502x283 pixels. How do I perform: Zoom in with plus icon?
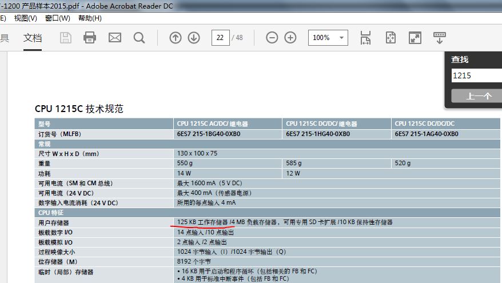coord(290,38)
